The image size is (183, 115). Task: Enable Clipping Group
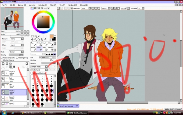[17, 58]
